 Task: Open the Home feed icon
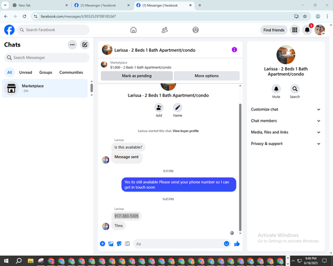(x=133, y=30)
